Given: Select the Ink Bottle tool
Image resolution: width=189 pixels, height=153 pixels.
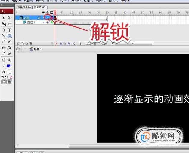Looking at the screenshot, I should coord(4,48).
